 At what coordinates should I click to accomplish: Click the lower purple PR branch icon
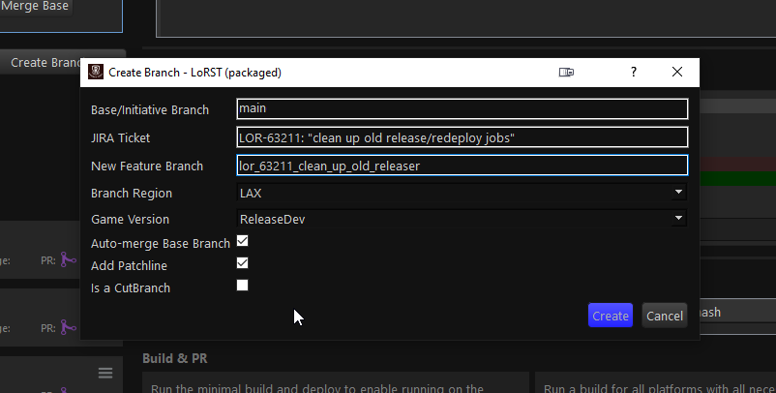pos(68,329)
